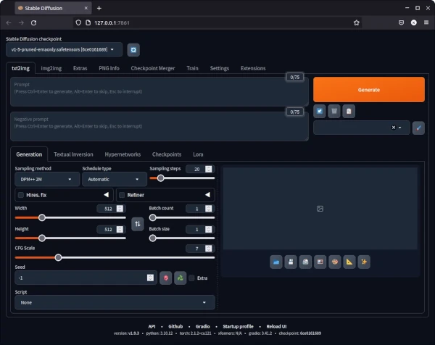The width and height of the screenshot is (435, 345).
Task: Switch to the Hypernetworks tab
Action: (x=123, y=154)
